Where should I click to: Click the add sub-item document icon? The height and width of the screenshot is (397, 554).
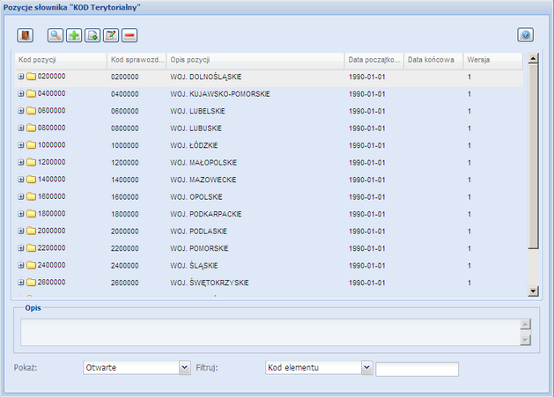[92, 35]
